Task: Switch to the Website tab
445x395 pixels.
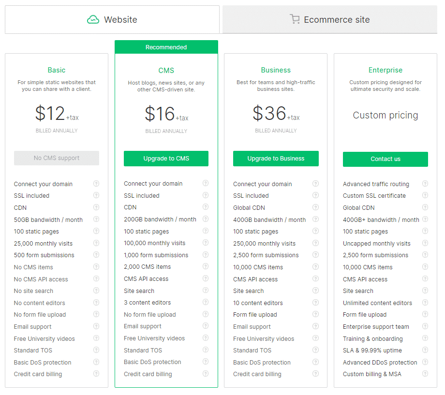Action: pyautogui.click(x=112, y=20)
